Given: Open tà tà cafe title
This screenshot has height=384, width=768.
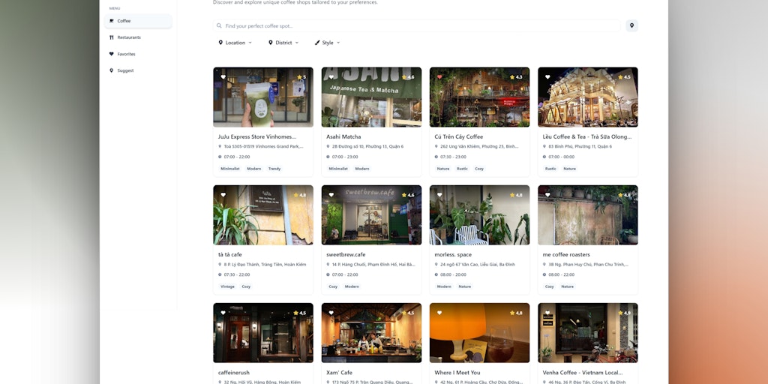Looking at the screenshot, I should [x=229, y=255].
